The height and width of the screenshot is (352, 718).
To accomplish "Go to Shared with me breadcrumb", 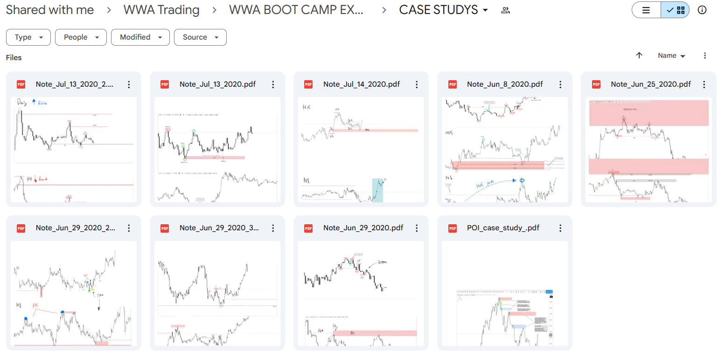I will (x=50, y=10).
